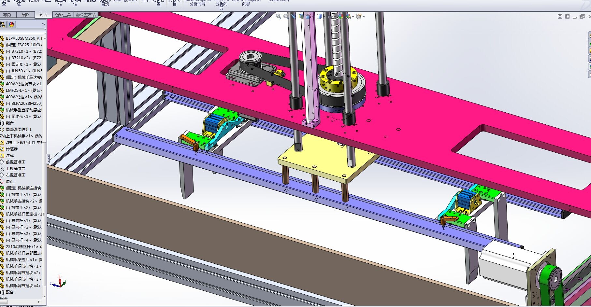Open the Display Style cube icon

tap(319, 16)
